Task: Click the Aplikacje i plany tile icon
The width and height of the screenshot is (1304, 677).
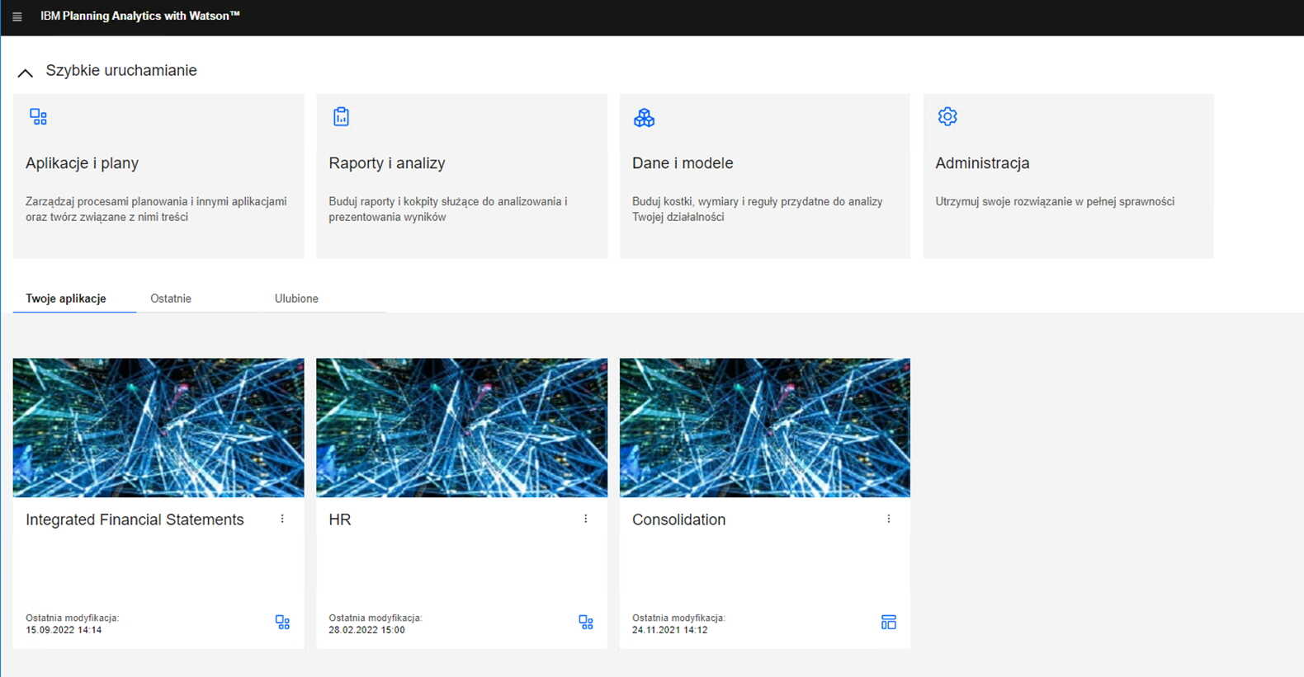Action: [x=39, y=116]
